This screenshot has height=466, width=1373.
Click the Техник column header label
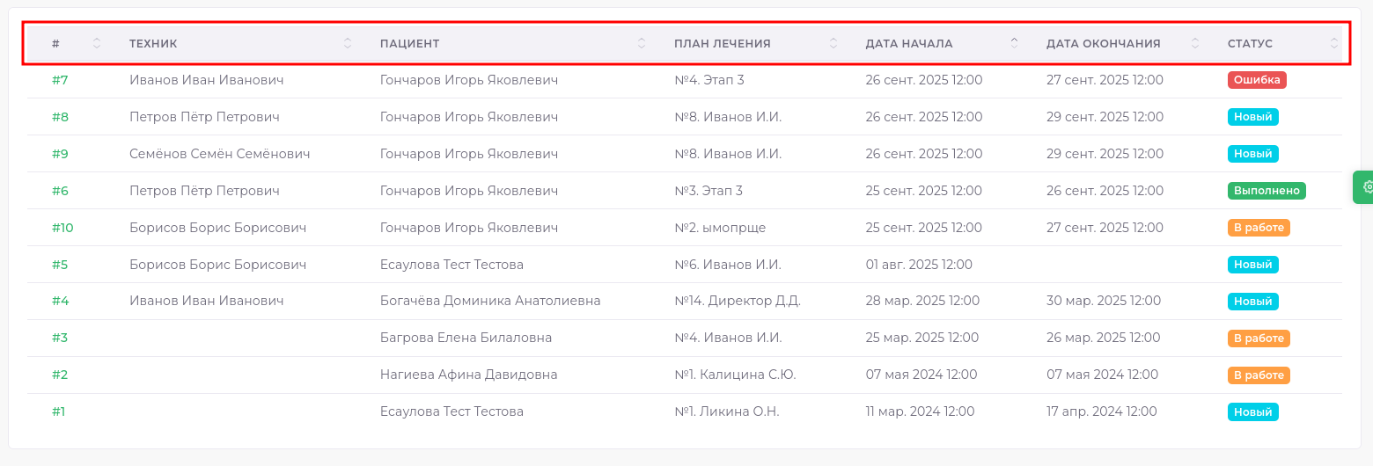coord(153,43)
